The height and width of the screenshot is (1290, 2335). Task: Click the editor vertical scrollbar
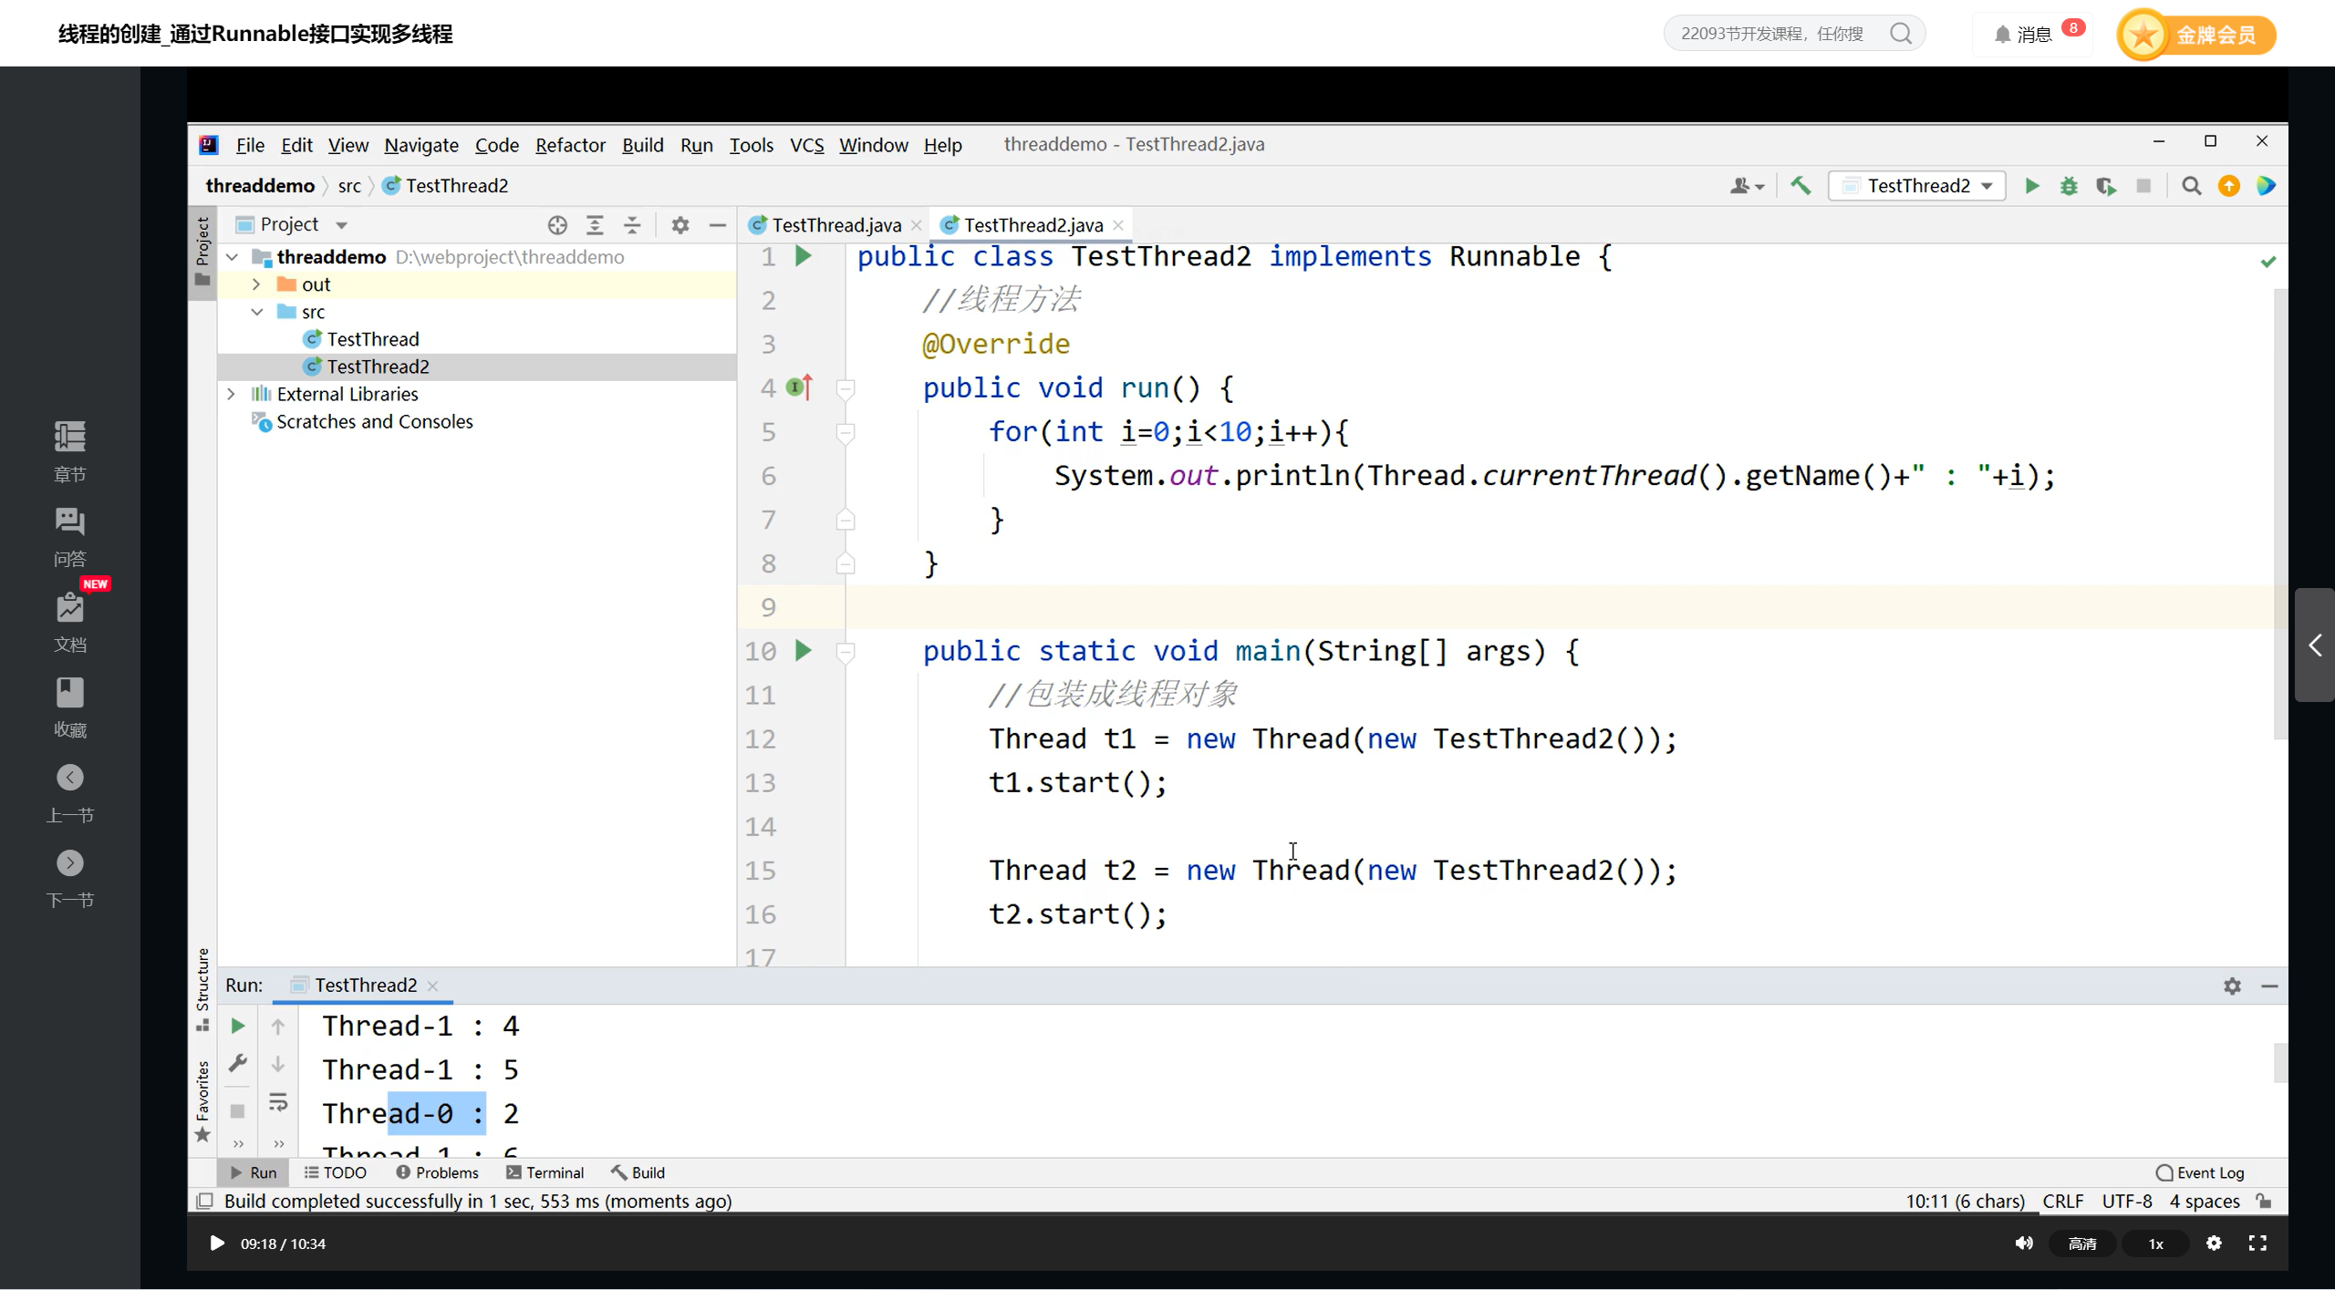click(x=2280, y=515)
